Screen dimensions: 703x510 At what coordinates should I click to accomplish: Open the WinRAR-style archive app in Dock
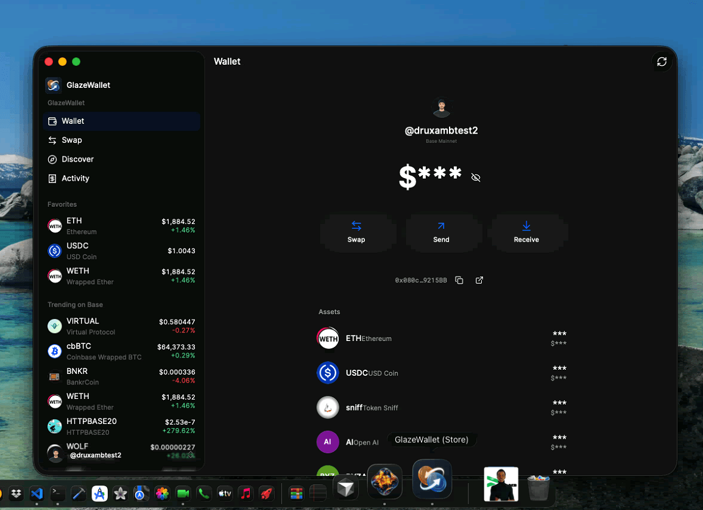point(296,494)
